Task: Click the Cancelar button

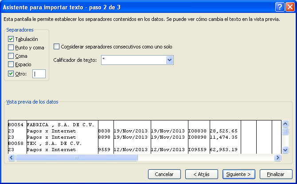Action: [164, 174]
